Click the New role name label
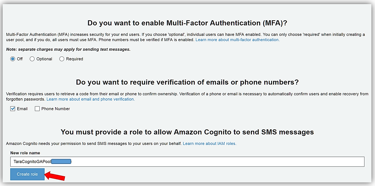 pyautogui.click(x=25, y=153)
